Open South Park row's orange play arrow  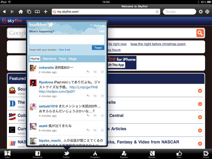[200, 91]
